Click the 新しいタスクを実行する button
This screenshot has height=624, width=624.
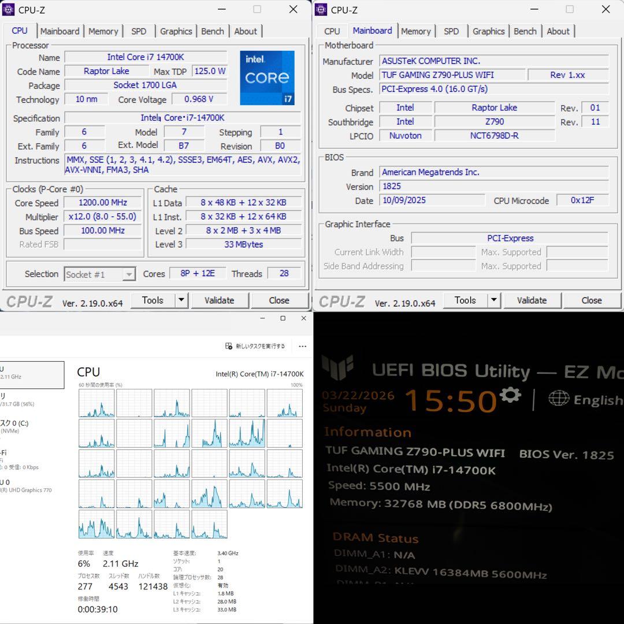point(255,346)
